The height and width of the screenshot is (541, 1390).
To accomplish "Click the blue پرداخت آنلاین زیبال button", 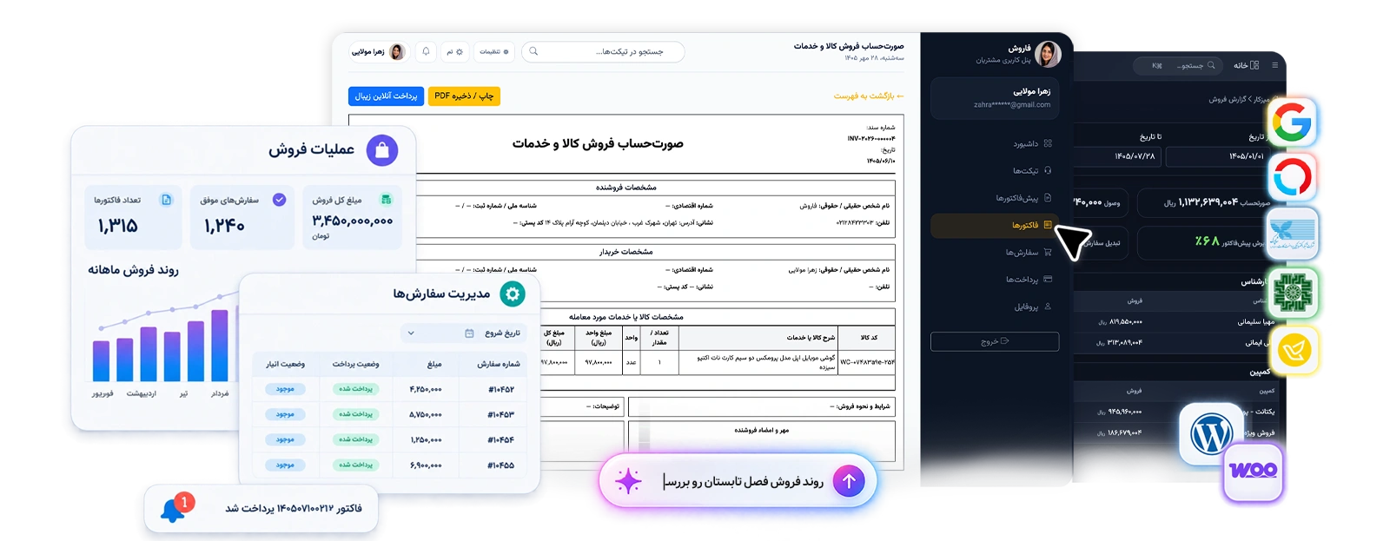I will [x=387, y=96].
